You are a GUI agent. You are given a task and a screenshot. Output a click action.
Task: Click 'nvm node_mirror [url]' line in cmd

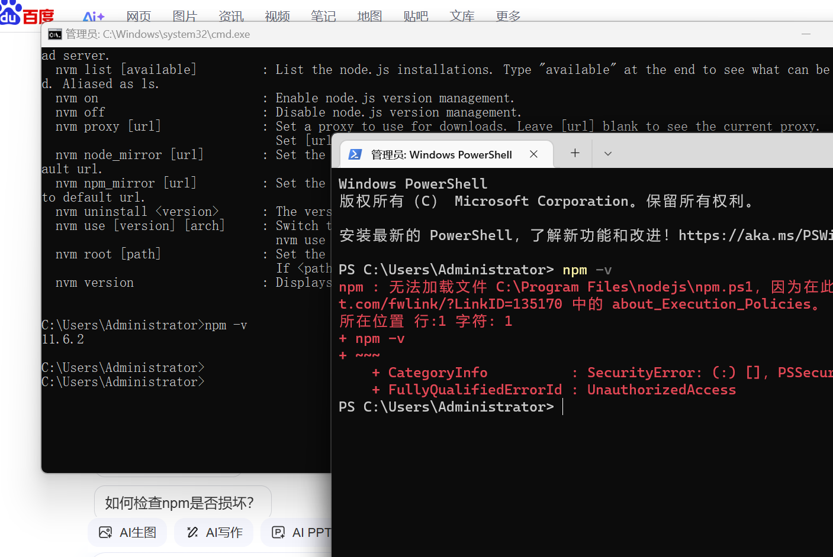130,155
